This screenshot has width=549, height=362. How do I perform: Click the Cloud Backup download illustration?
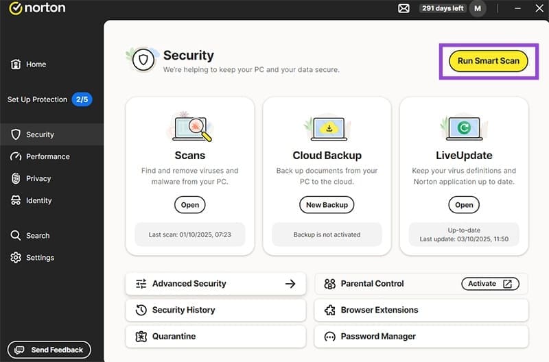pyautogui.click(x=327, y=128)
